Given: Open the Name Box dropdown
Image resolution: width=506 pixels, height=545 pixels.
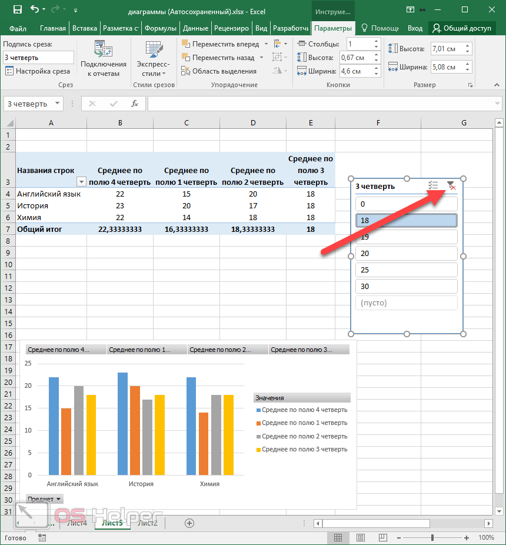Looking at the screenshot, I should [57, 104].
